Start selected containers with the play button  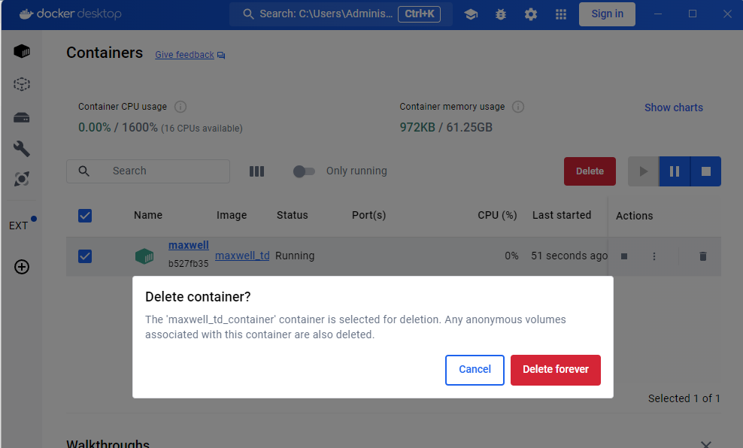[644, 171]
